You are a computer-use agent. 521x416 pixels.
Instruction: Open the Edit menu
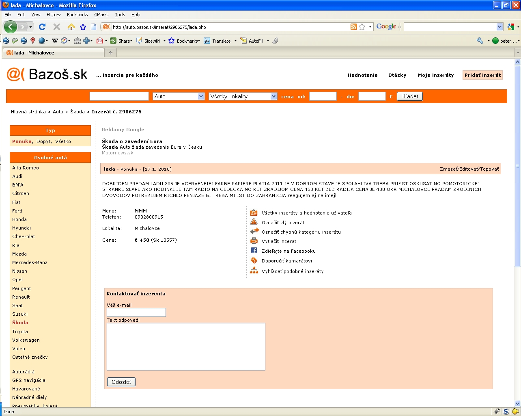click(21, 15)
